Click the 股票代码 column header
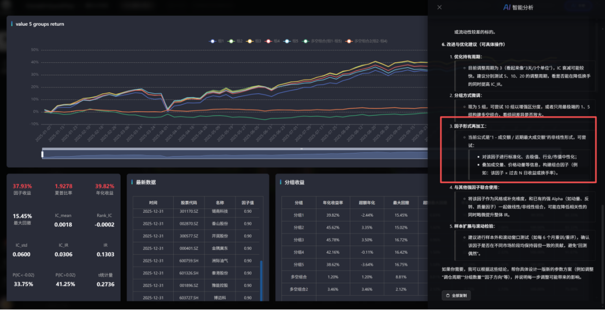The image size is (605, 310). 189,202
